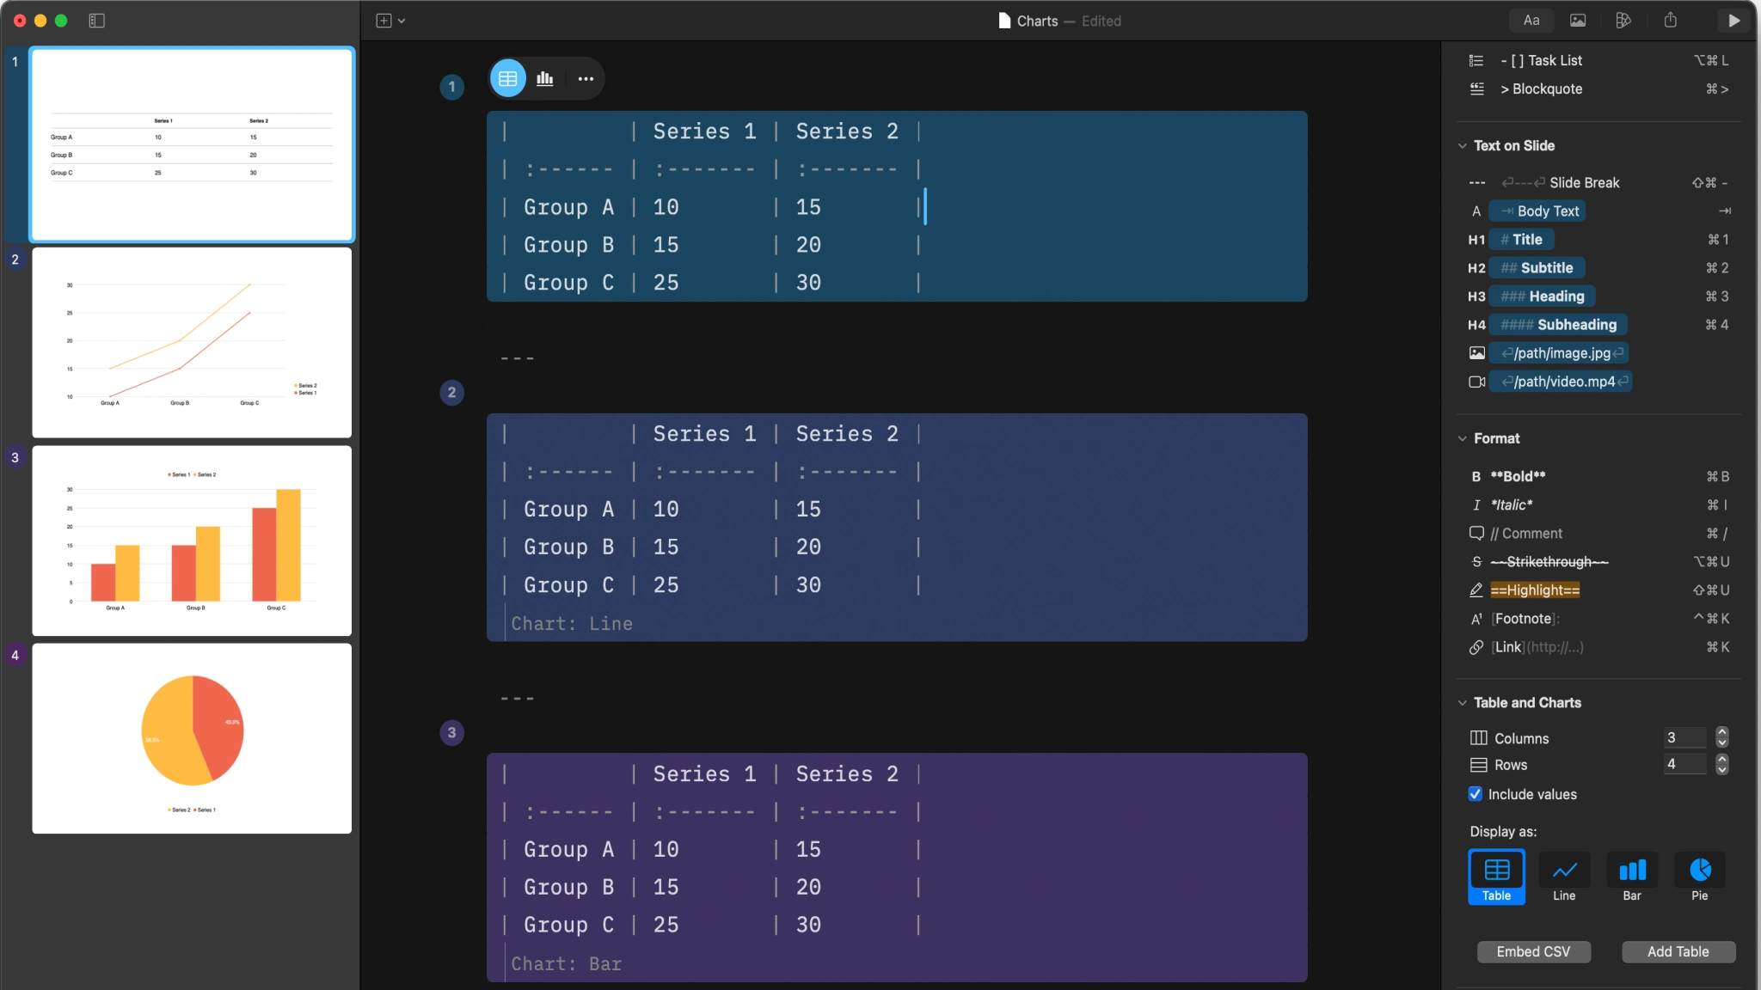This screenshot has width=1761, height=990.
Task: Open the image media icon in the toolbar
Action: coord(1576,20)
